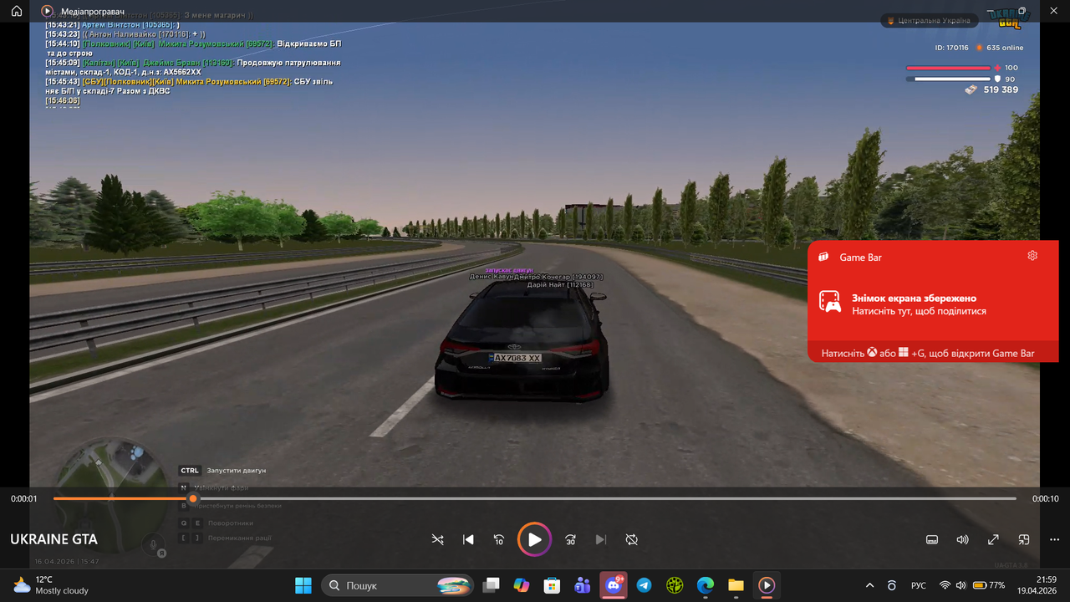
Task: Click the sync tray icon next to РУС
Action: 892,585
